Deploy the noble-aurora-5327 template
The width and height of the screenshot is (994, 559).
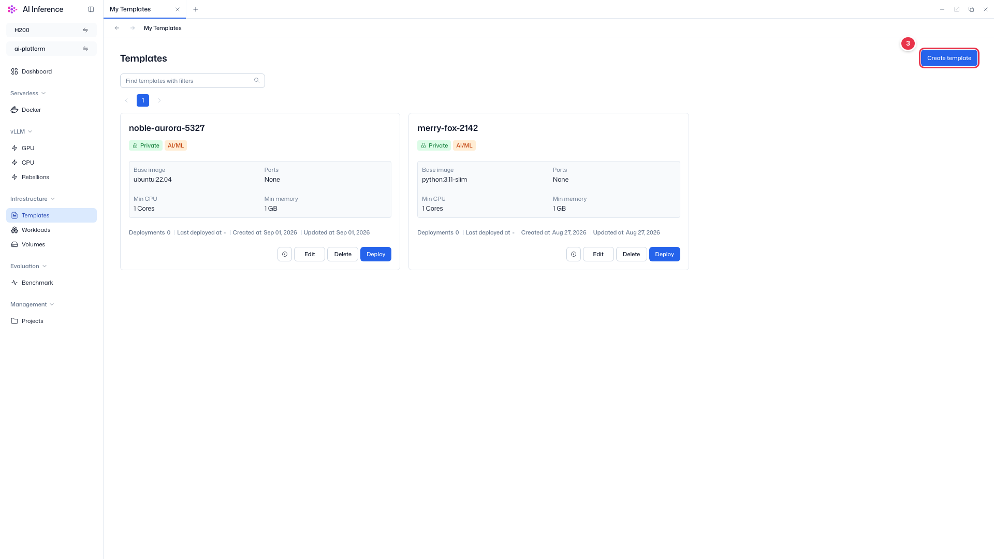[376, 254]
